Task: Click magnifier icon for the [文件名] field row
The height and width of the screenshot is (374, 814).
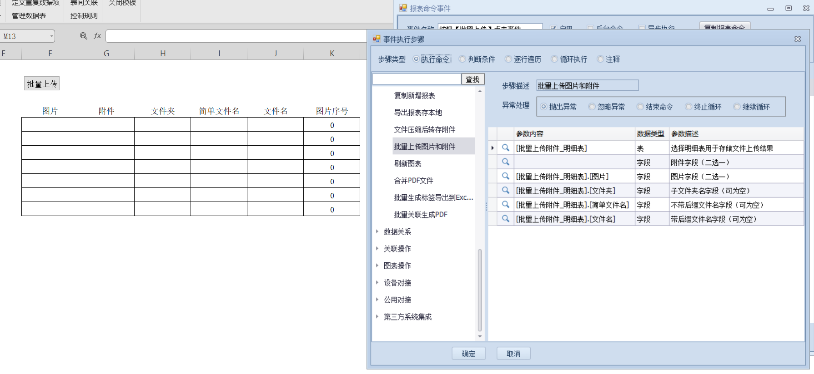Action: tap(505, 219)
